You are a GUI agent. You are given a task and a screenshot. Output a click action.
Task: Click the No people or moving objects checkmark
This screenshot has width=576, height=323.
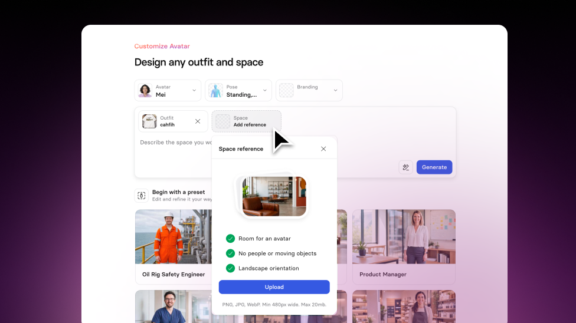pos(230,253)
